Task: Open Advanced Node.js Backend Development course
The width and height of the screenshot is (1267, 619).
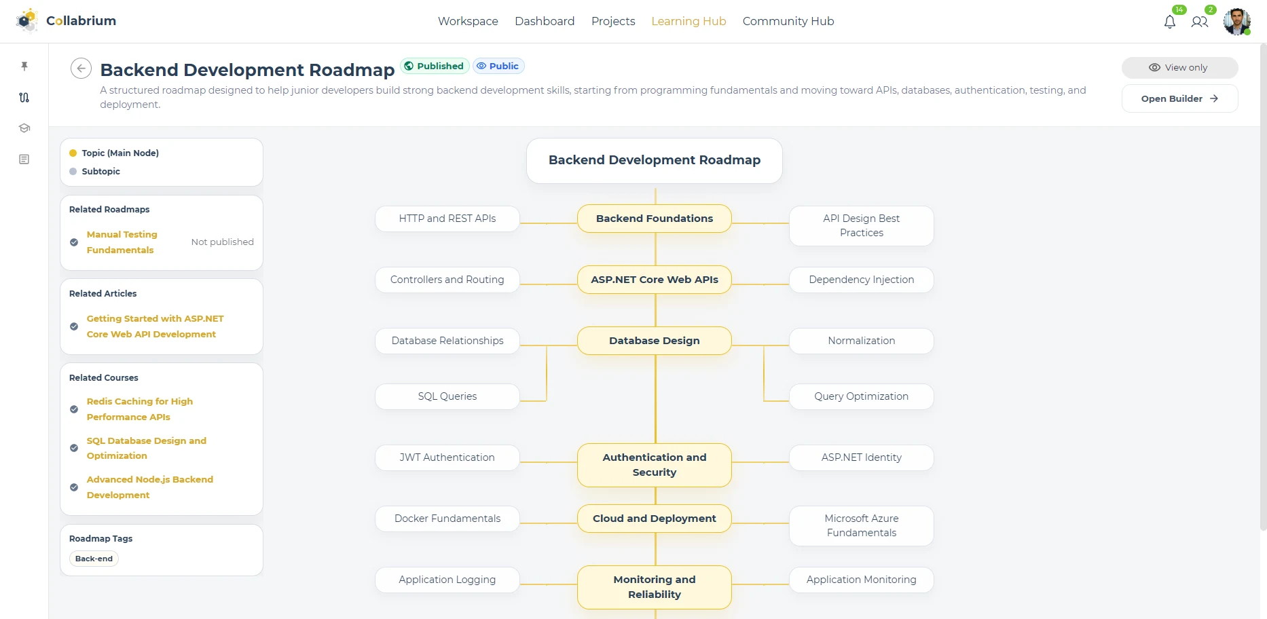Action: (150, 487)
